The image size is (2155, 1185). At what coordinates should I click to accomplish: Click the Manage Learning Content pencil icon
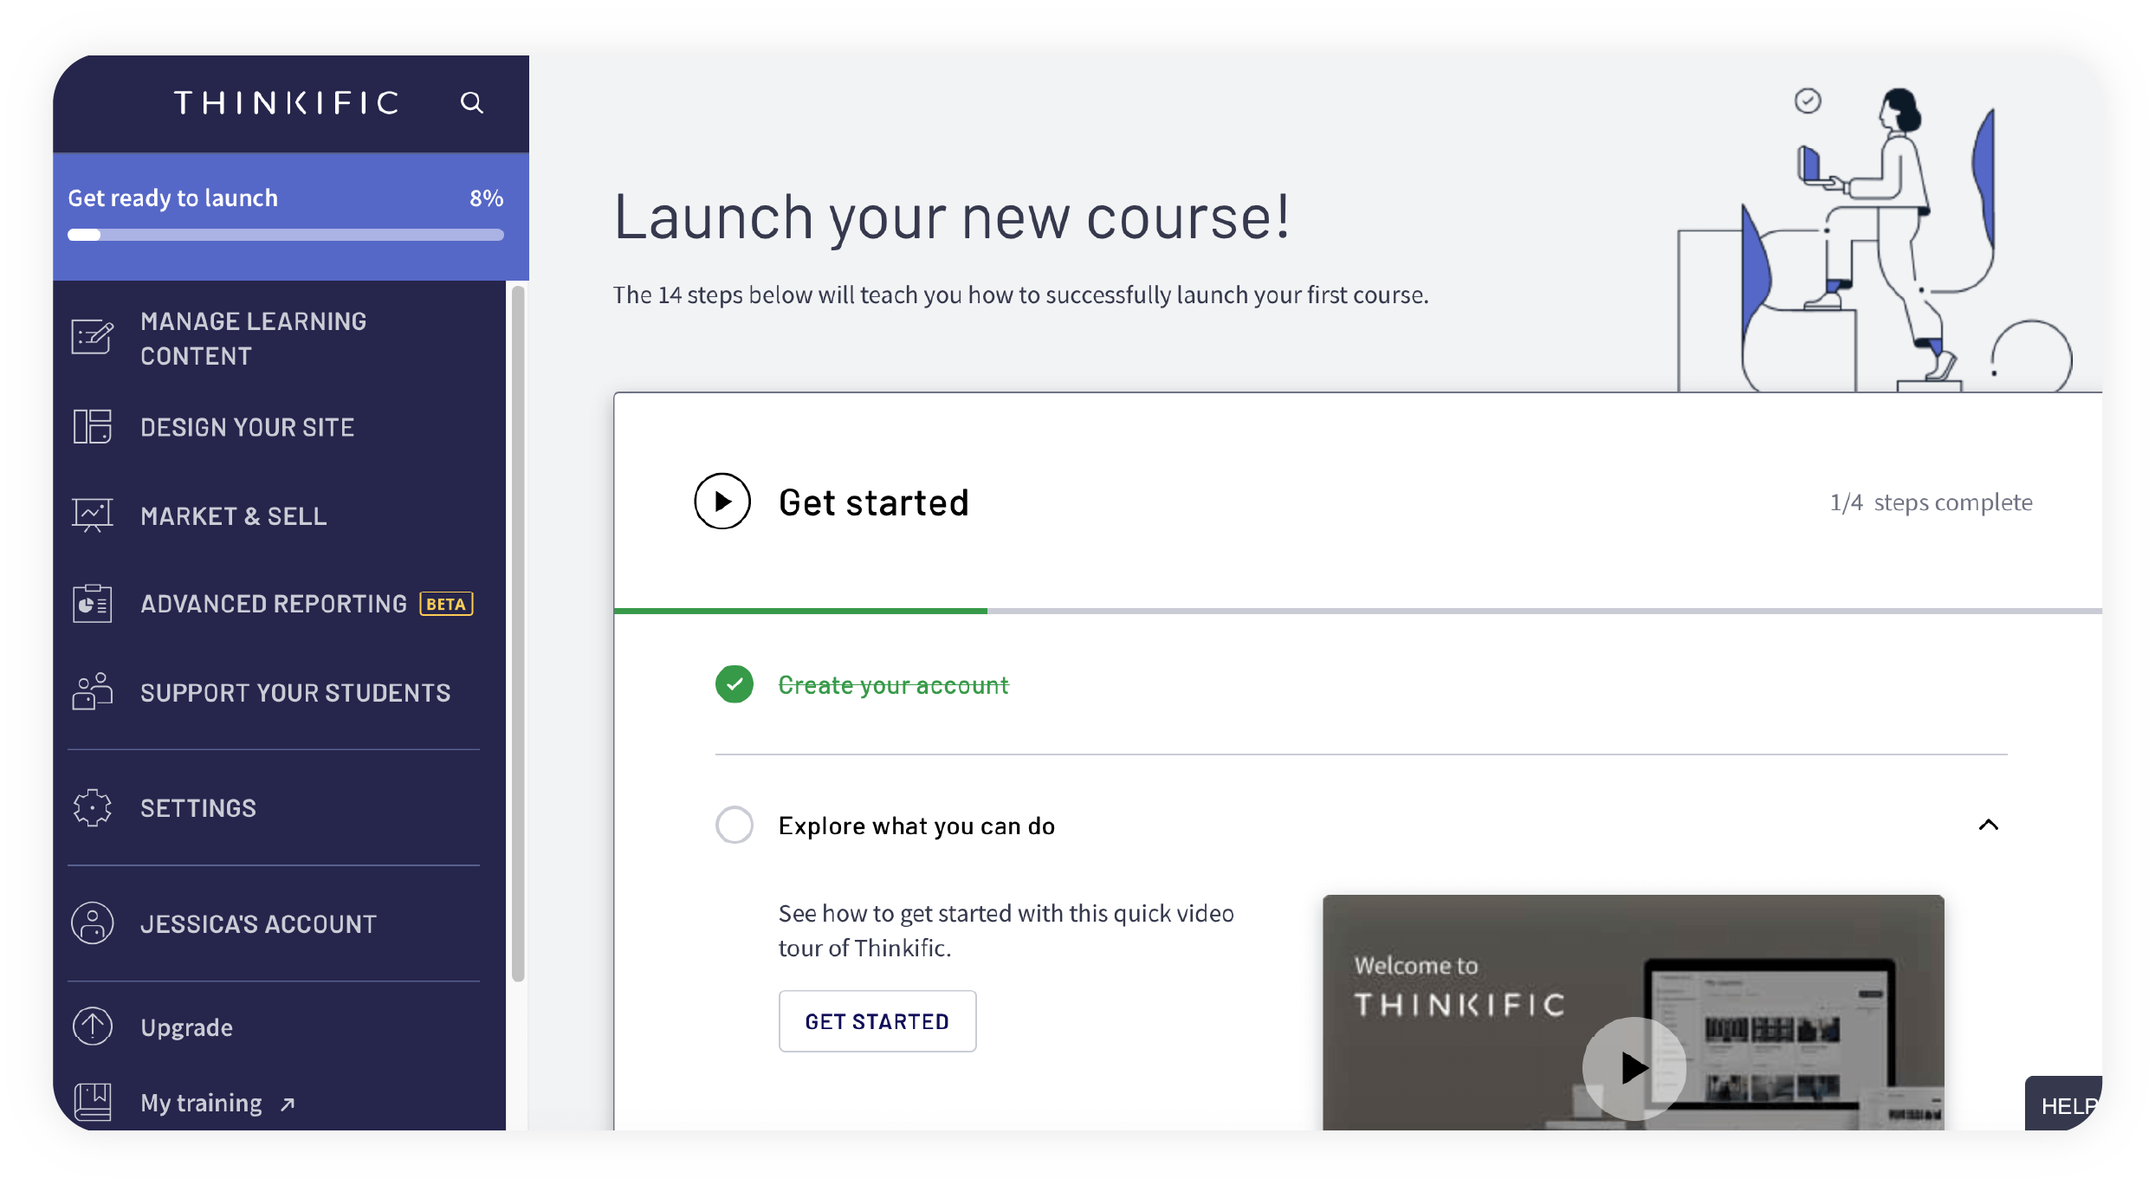93,338
